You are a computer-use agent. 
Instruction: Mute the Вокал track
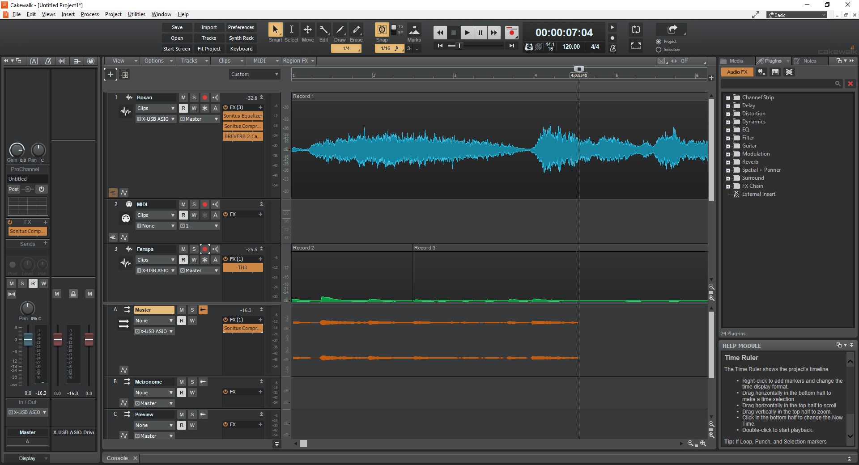pyautogui.click(x=183, y=97)
